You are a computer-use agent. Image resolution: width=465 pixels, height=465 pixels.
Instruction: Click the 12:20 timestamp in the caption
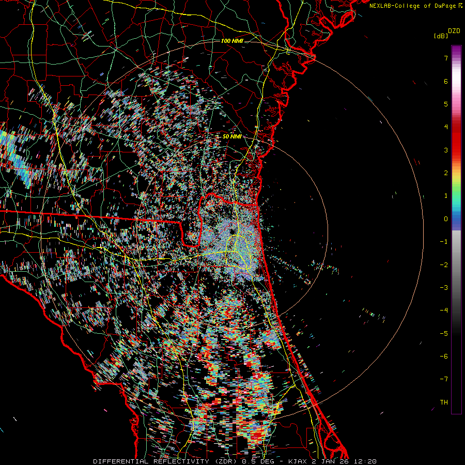click(365, 461)
